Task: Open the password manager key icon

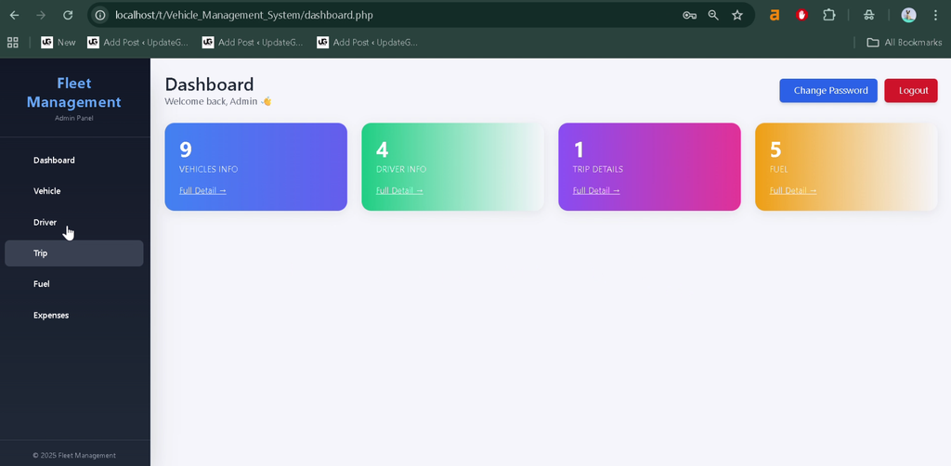Action: pyautogui.click(x=689, y=15)
